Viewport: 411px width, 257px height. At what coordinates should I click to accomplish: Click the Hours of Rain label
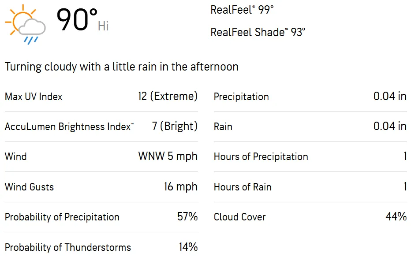pyautogui.click(x=243, y=187)
